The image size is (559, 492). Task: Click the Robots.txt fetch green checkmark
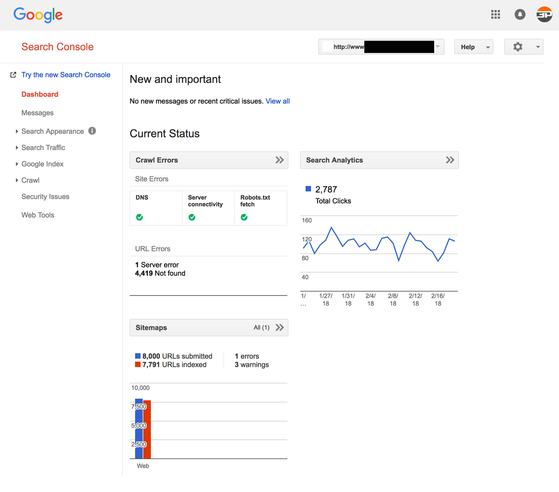tap(244, 217)
